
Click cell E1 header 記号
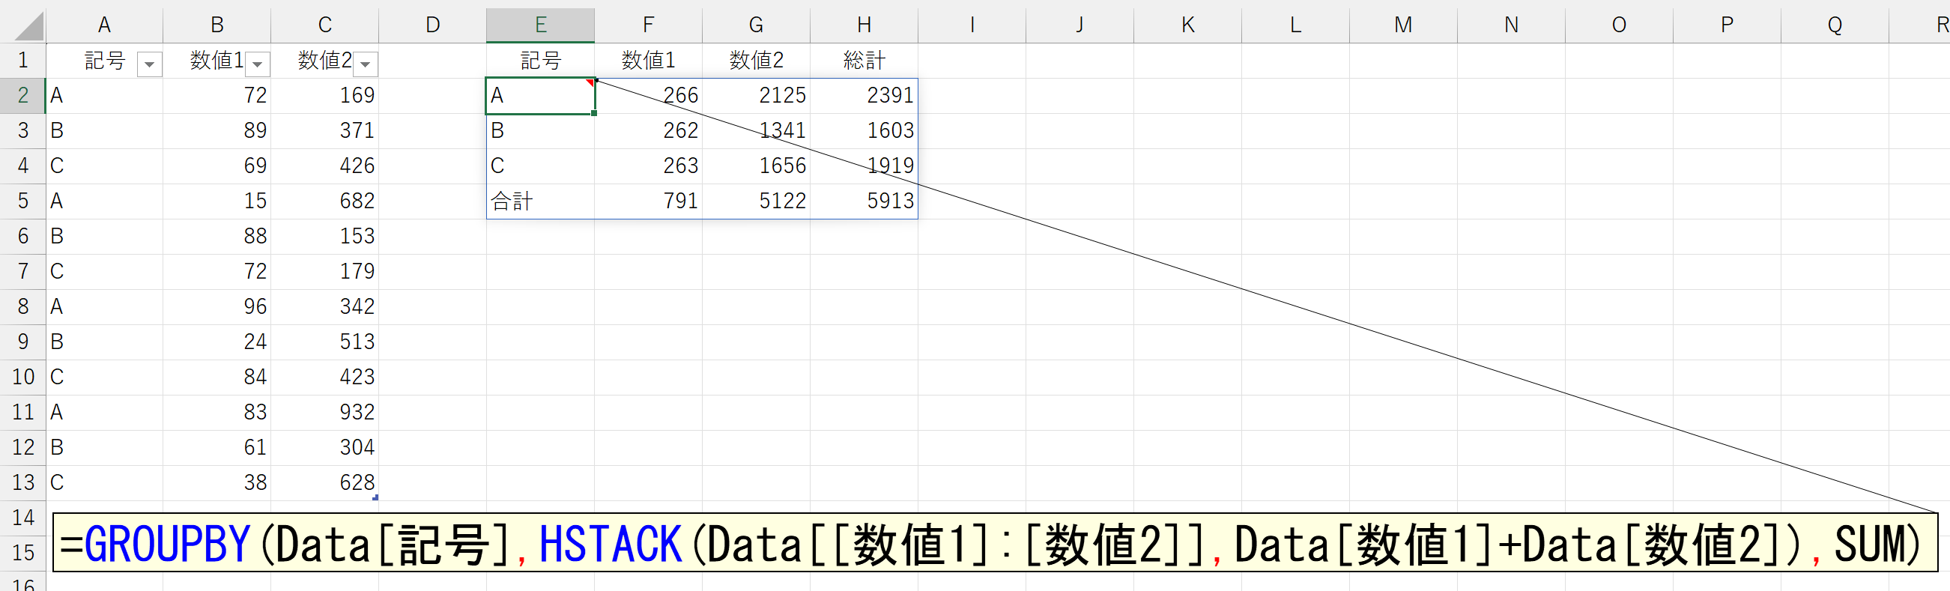[x=540, y=61]
